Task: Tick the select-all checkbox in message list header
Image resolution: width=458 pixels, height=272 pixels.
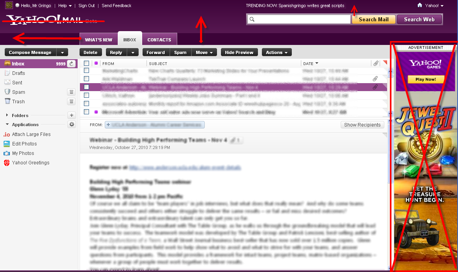Action: (x=87, y=63)
